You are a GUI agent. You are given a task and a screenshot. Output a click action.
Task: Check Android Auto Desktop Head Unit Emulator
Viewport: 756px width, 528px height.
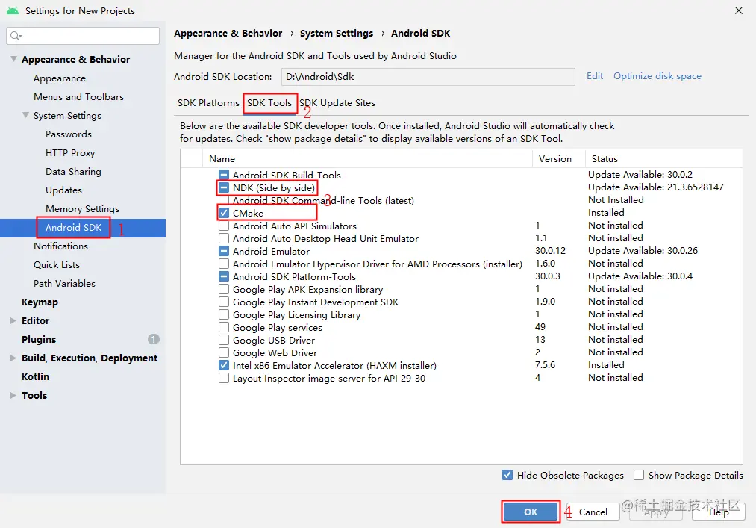point(224,238)
